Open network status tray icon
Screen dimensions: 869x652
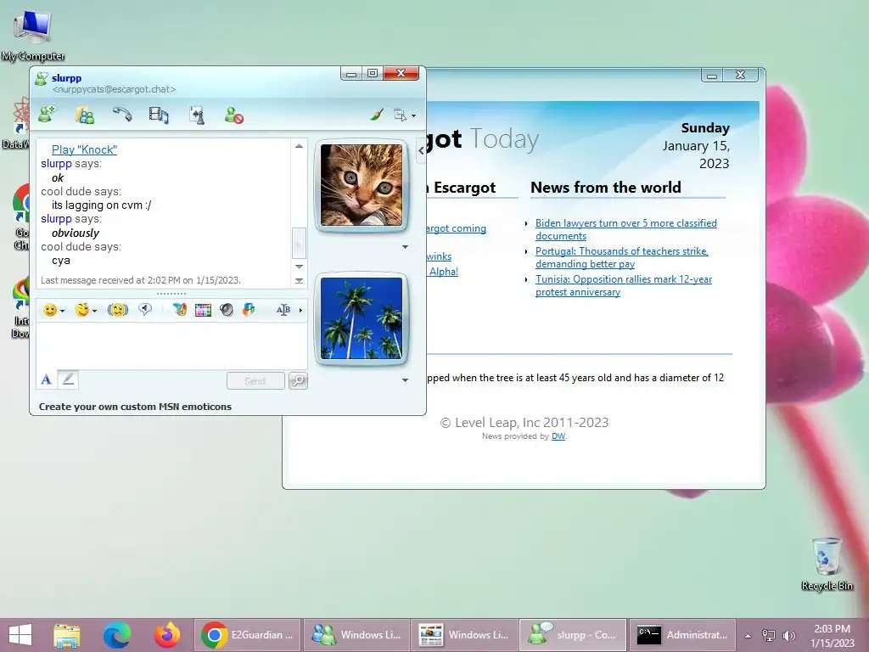(x=769, y=635)
